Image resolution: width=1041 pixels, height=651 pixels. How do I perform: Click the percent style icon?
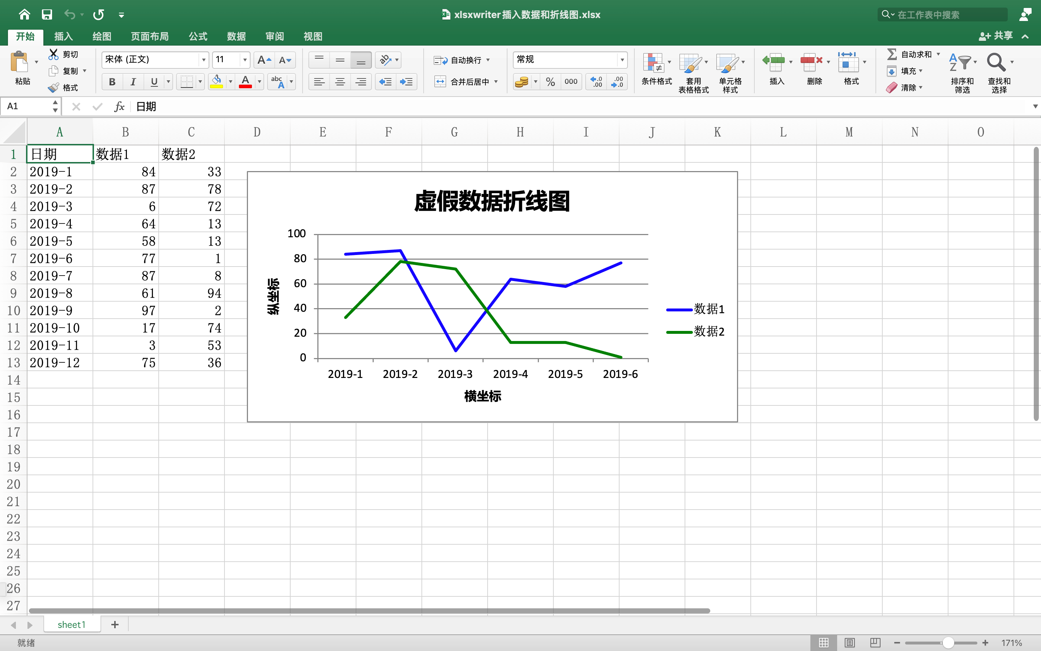(x=550, y=82)
